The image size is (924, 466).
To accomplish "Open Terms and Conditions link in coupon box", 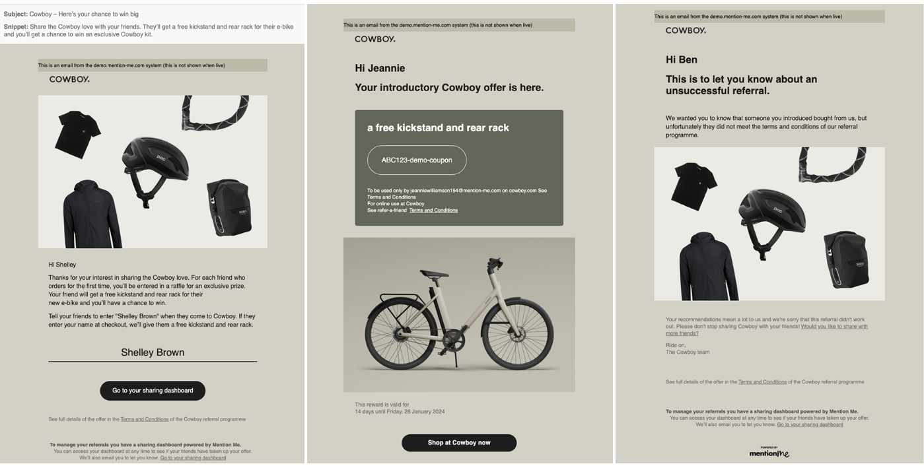I will (433, 211).
